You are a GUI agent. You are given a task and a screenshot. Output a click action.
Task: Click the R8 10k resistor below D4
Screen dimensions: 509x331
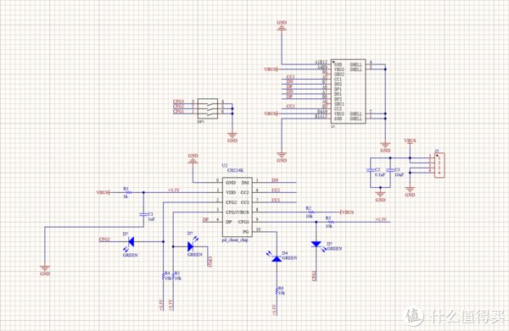(x=277, y=290)
